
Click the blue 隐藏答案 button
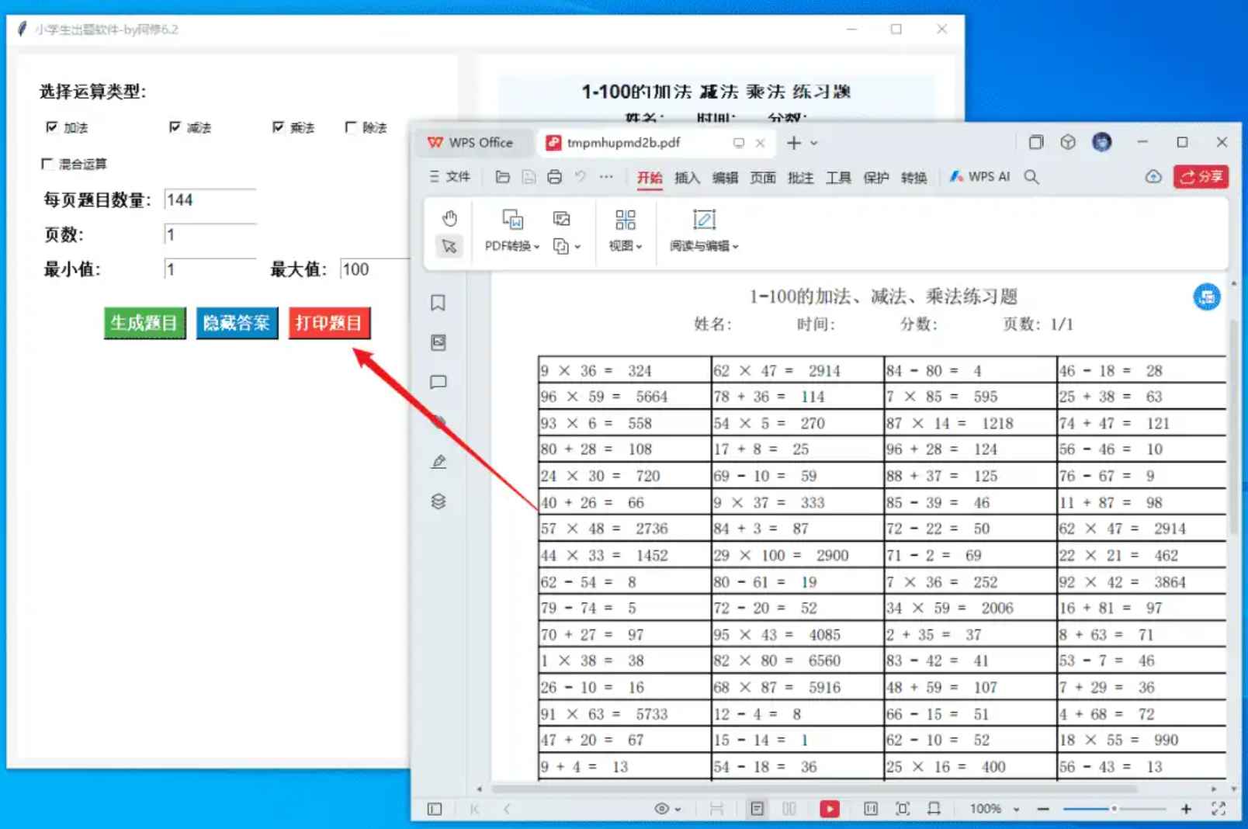click(237, 323)
